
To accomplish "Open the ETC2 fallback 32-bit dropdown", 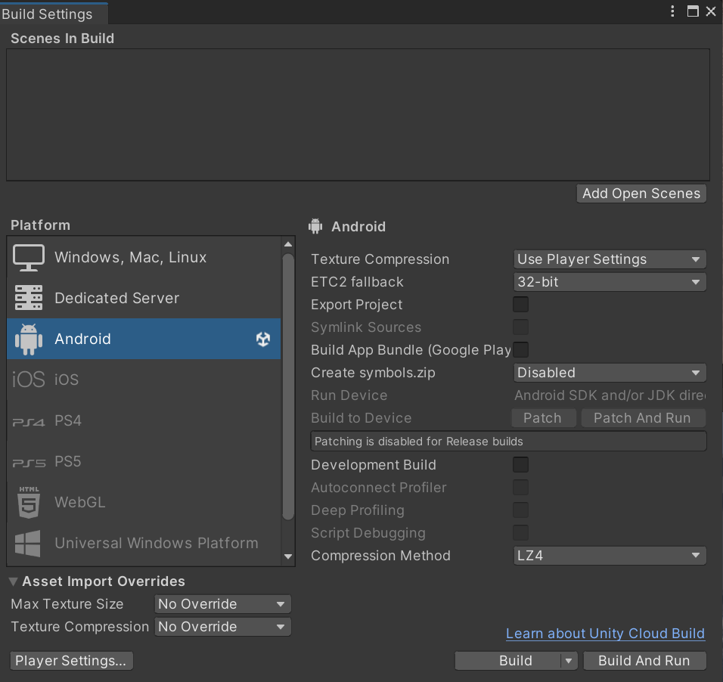I will (x=610, y=282).
